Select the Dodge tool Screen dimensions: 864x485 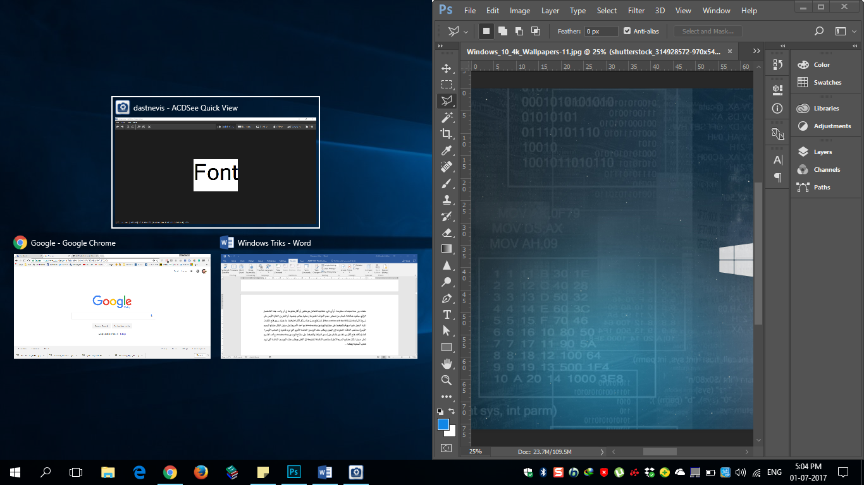coord(447,282)
